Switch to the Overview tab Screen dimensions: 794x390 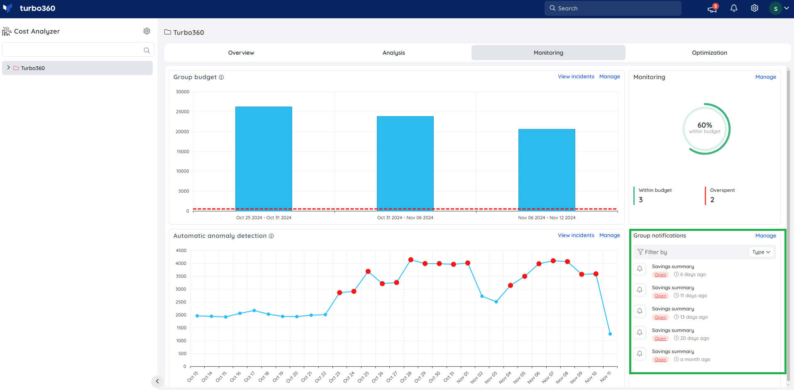[x=241, y=53]
